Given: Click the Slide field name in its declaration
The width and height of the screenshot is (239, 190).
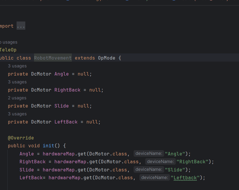Looking at the screenshot, I should [61, 106].
